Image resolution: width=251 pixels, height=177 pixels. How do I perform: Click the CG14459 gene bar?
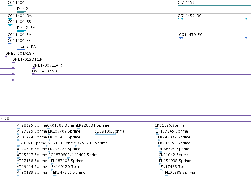pyautogui.click(x=214, y=6)
